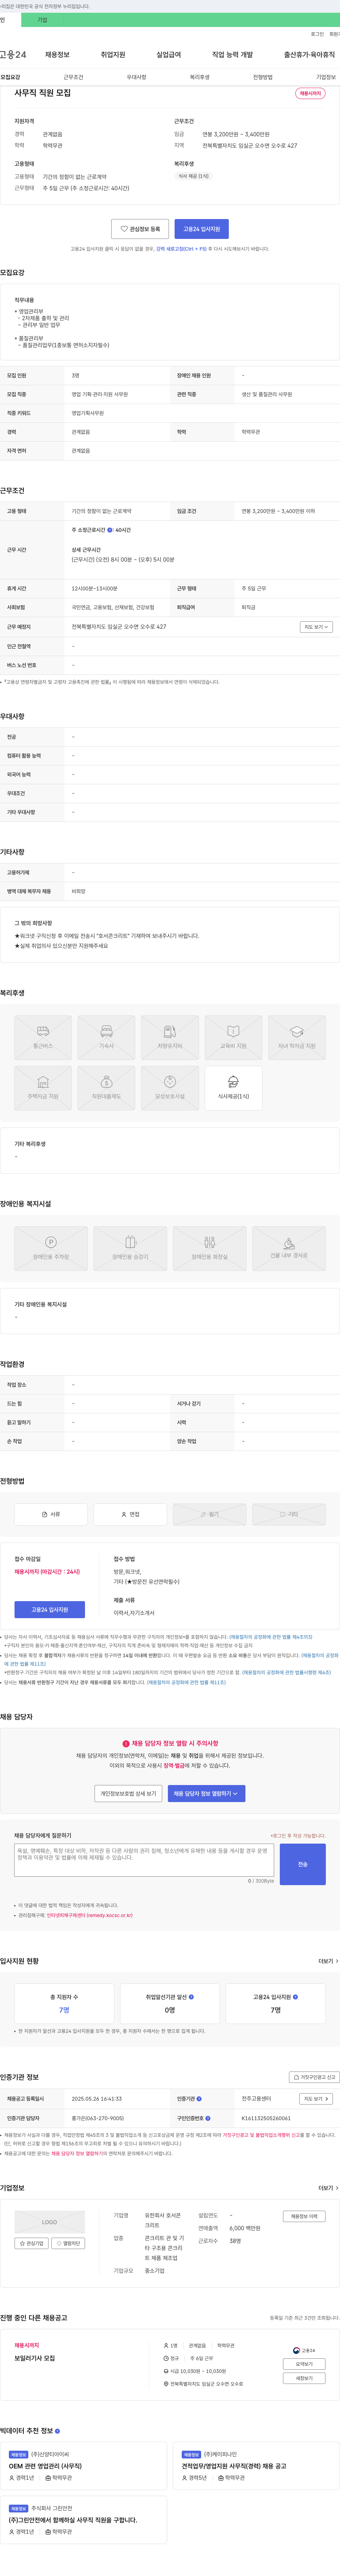The height and width of the screenshot is (2576, 340).
Task: Select the 통근버스 welfare icon
Action: coord(43,1038)
